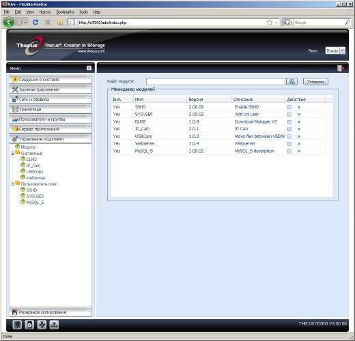Toggle the MySQL_5 row action checkbox
Screen dimensions: 355x341
[x=289, y=151]
